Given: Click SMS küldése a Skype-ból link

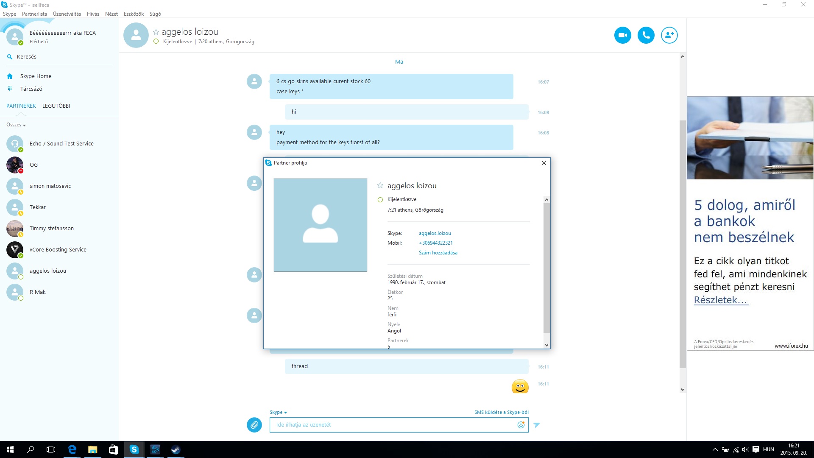Looking at the screenshot, I should [x=501, y=412].
